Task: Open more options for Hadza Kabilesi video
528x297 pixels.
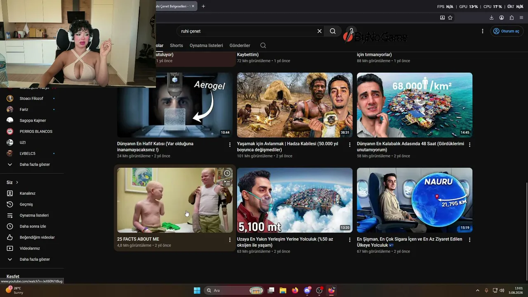Action: coord(350,145)
